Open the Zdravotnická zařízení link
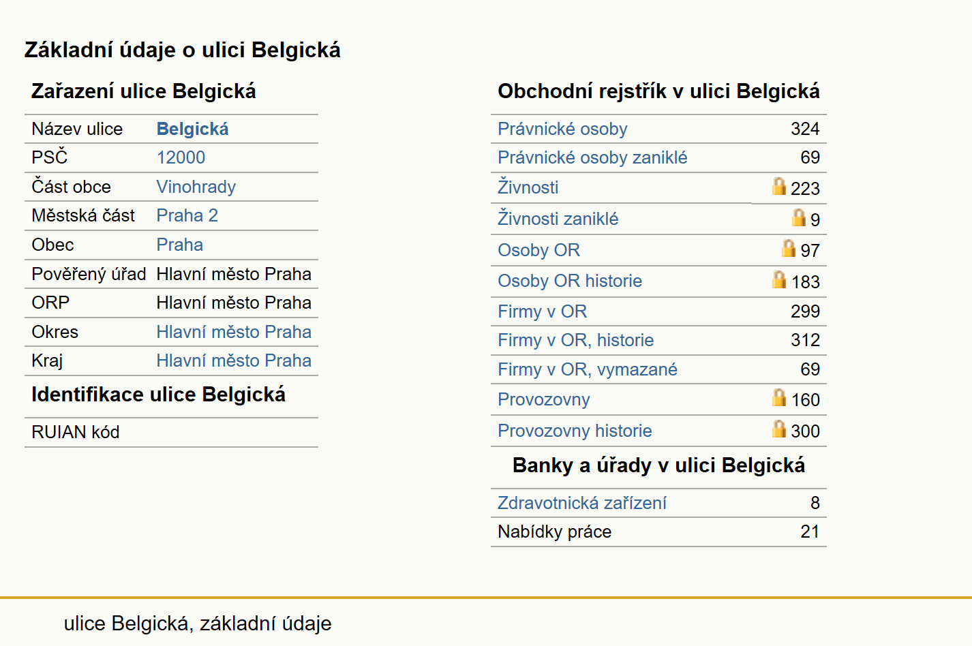Viewport: 972px width, 646px height. click(581, 503)
